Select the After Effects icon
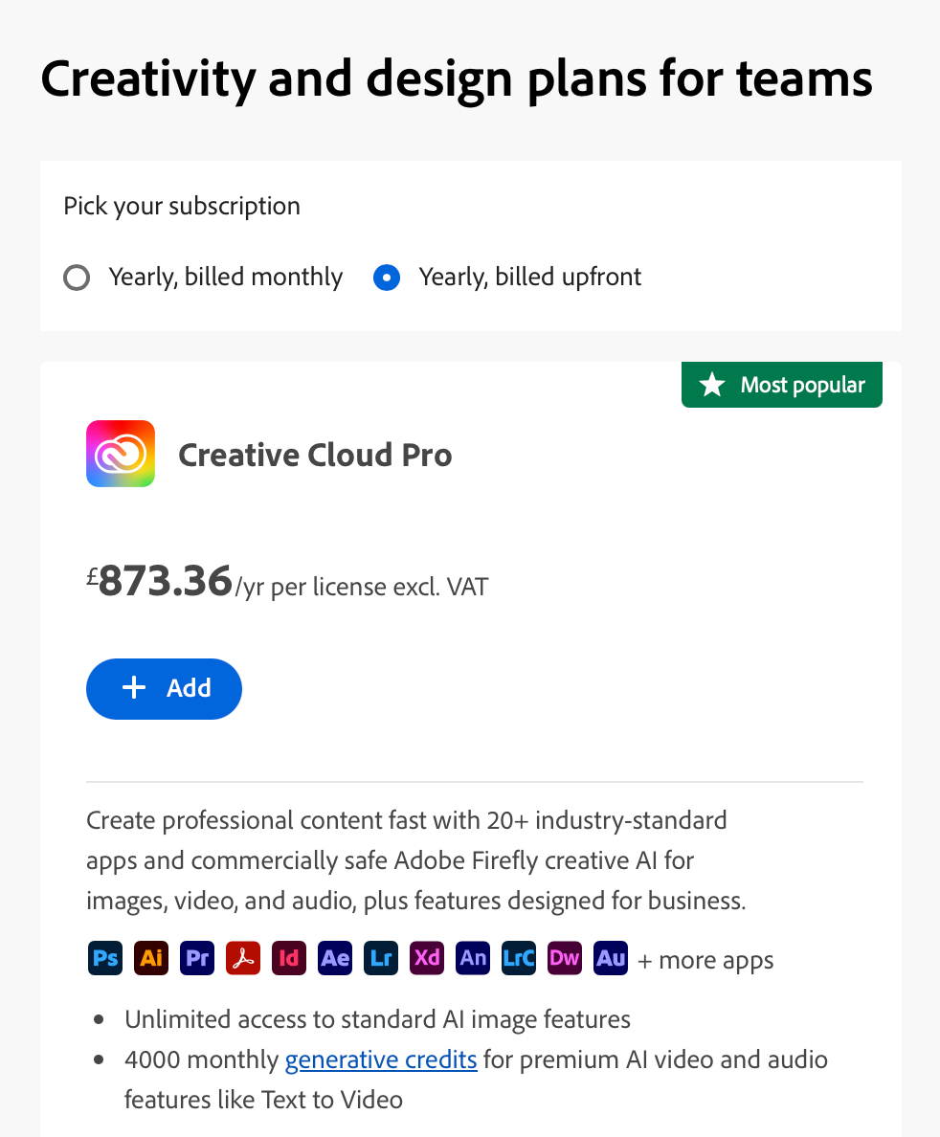Screen dimensions: 940x1137 335,959
